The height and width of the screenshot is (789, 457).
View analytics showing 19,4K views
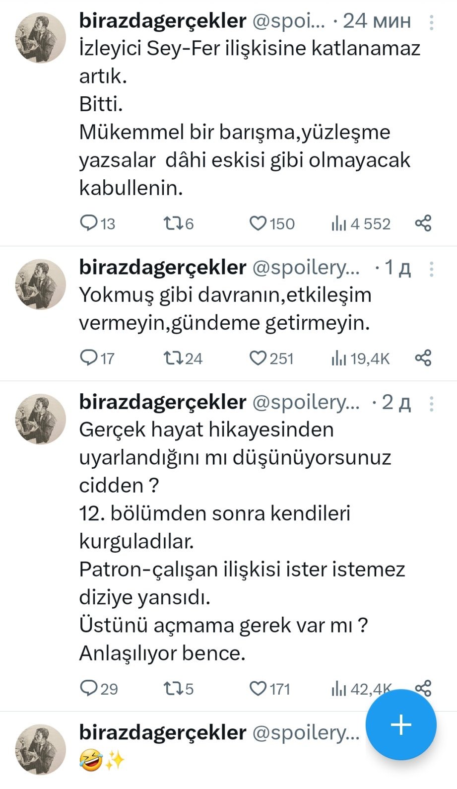[361, 359]
